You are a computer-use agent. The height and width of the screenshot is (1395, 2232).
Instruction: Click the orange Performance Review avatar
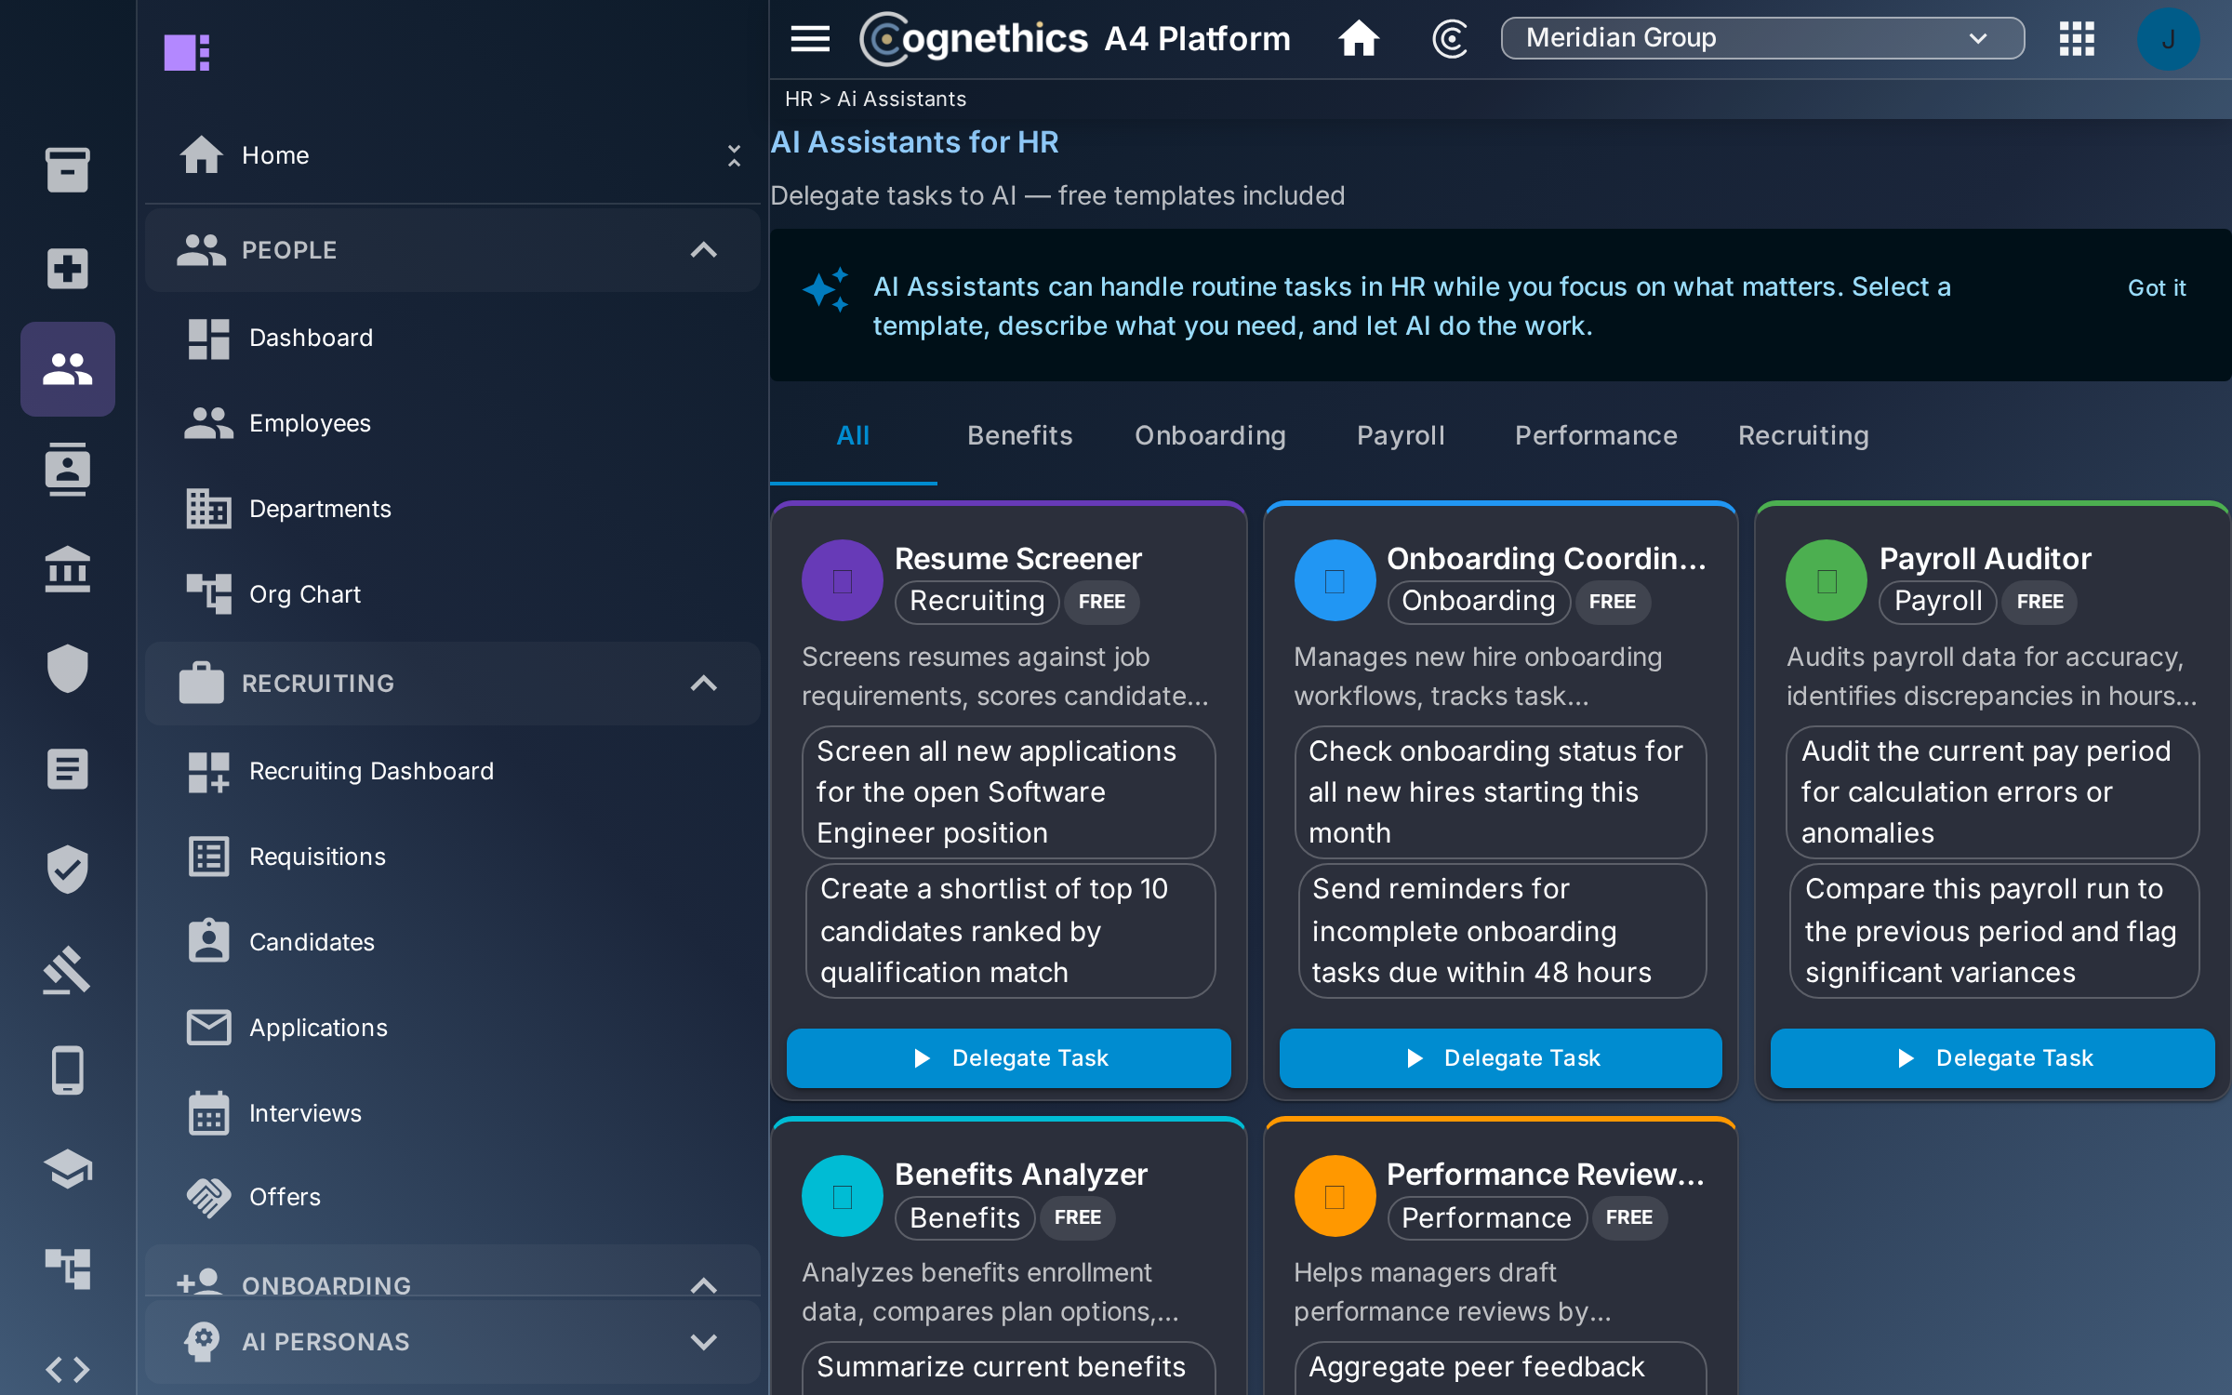pyautogui.click(x=1335, y=1196)
